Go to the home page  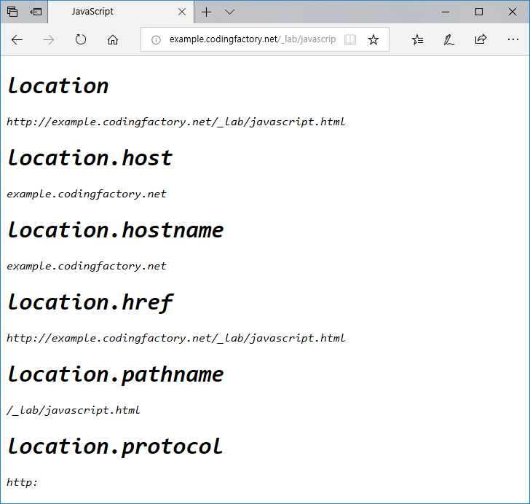coord(113,39)
